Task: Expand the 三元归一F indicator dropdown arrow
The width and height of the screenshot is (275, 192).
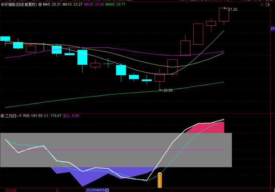Action: (x=2, y=116)
